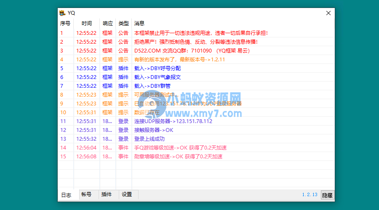Switch to the 插件 tab

pyautogui.click(x=107, y=194)
